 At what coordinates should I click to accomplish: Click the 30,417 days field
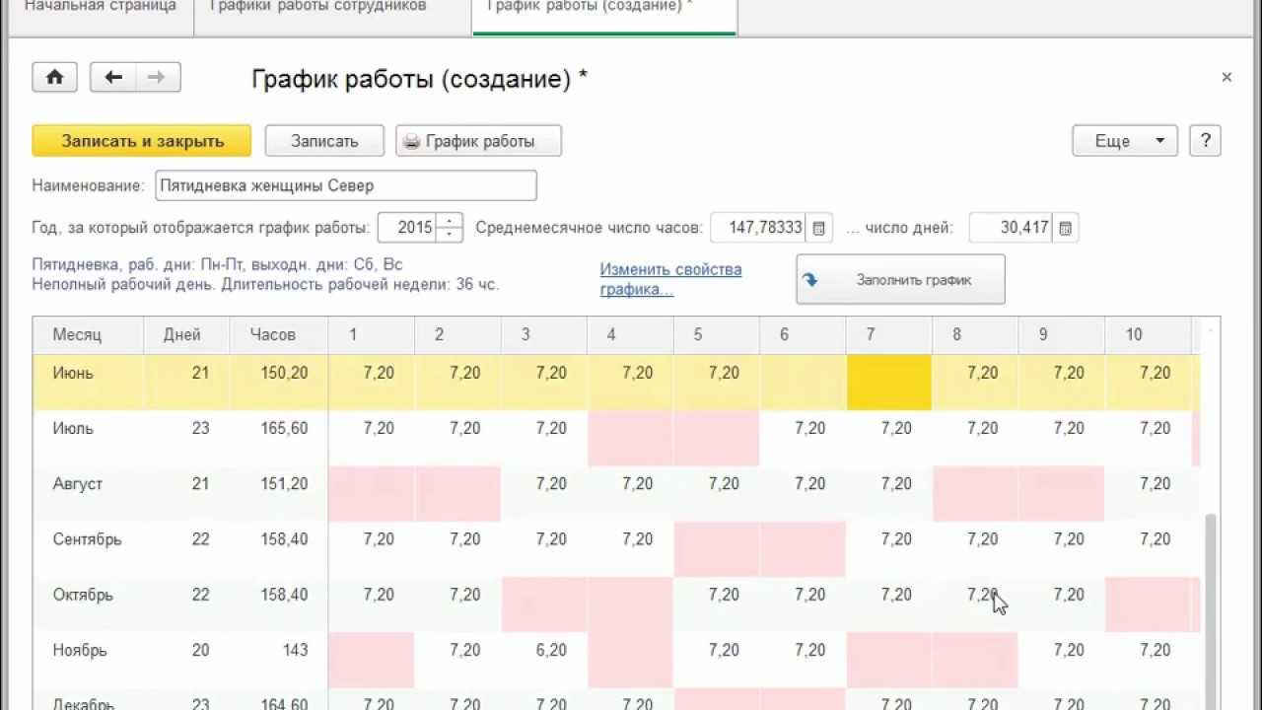coord(1012,228)
